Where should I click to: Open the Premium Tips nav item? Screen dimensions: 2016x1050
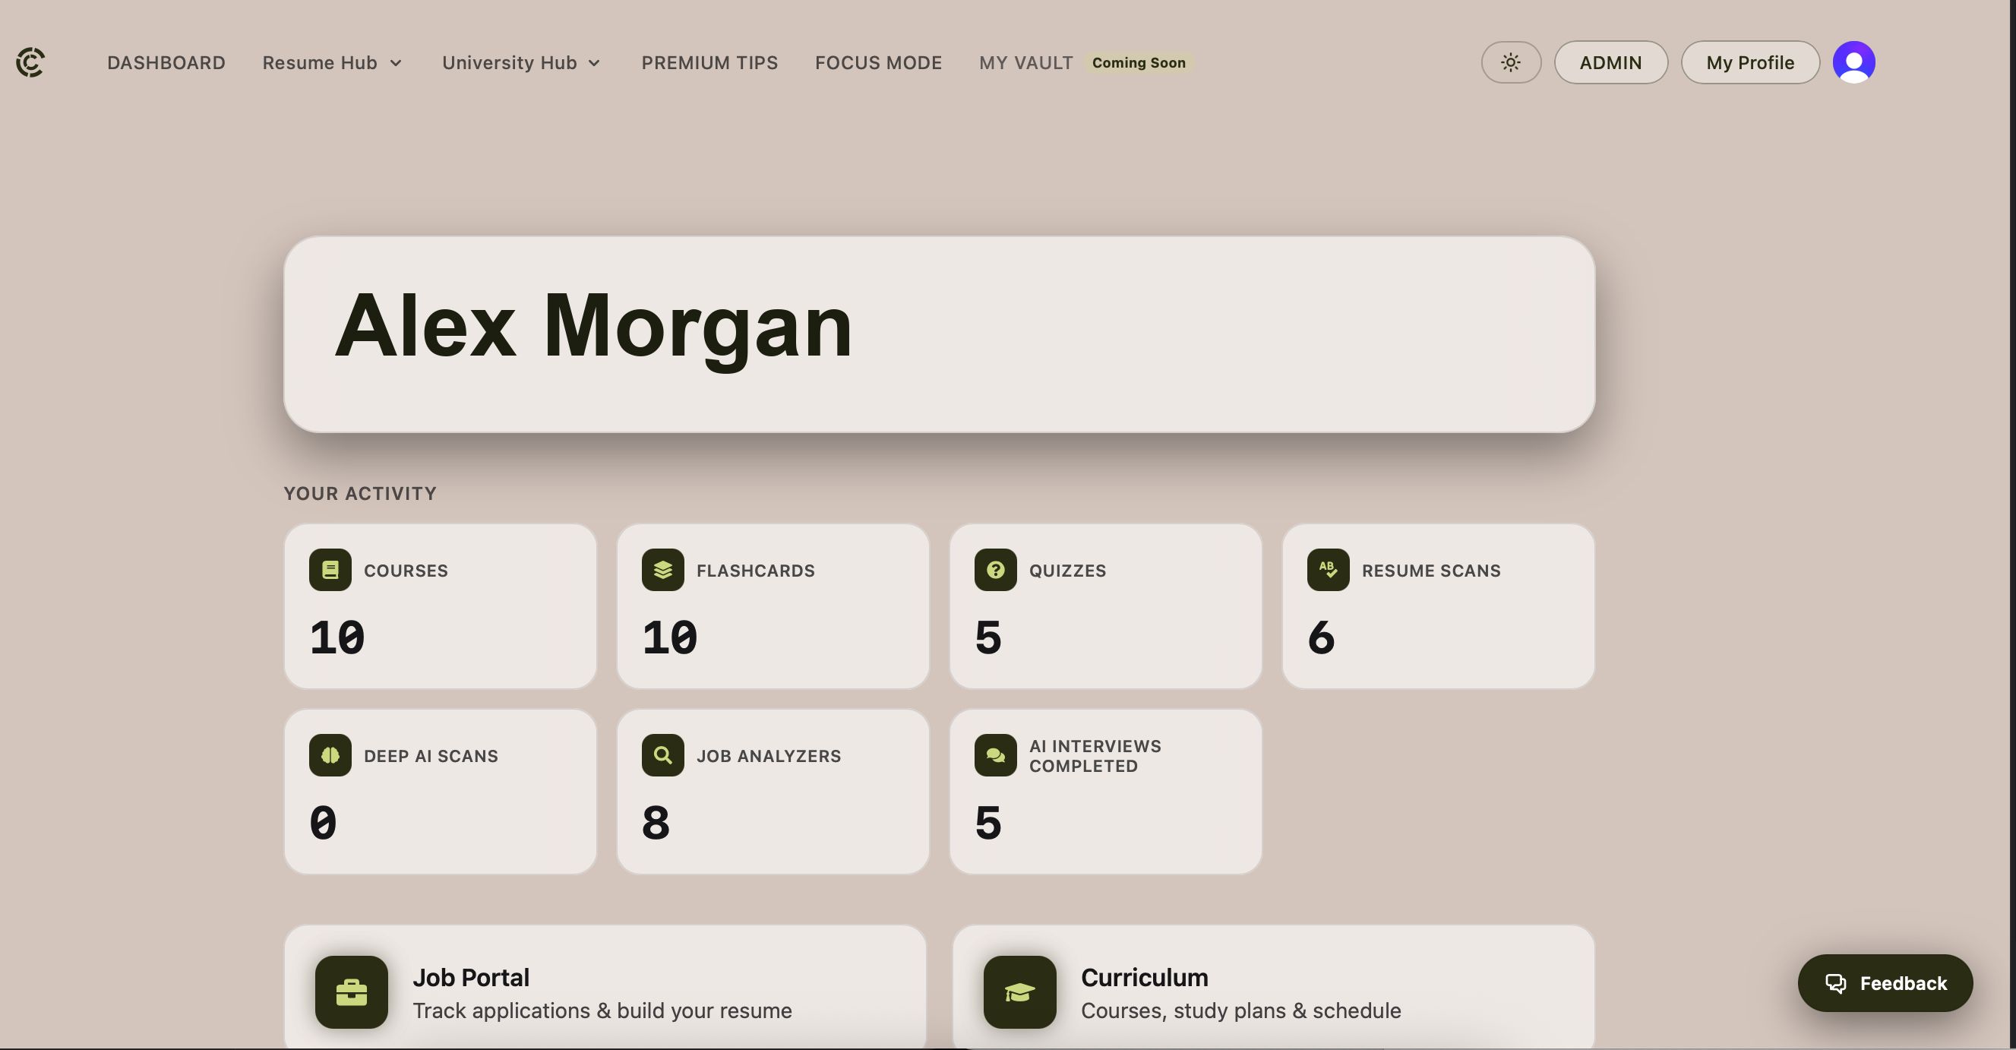coord(709,62)
